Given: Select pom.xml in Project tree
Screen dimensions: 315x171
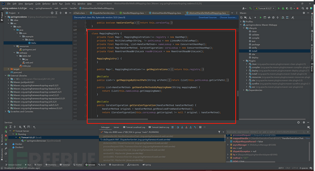Looking at the screenshot, I should tap(18, 72).
